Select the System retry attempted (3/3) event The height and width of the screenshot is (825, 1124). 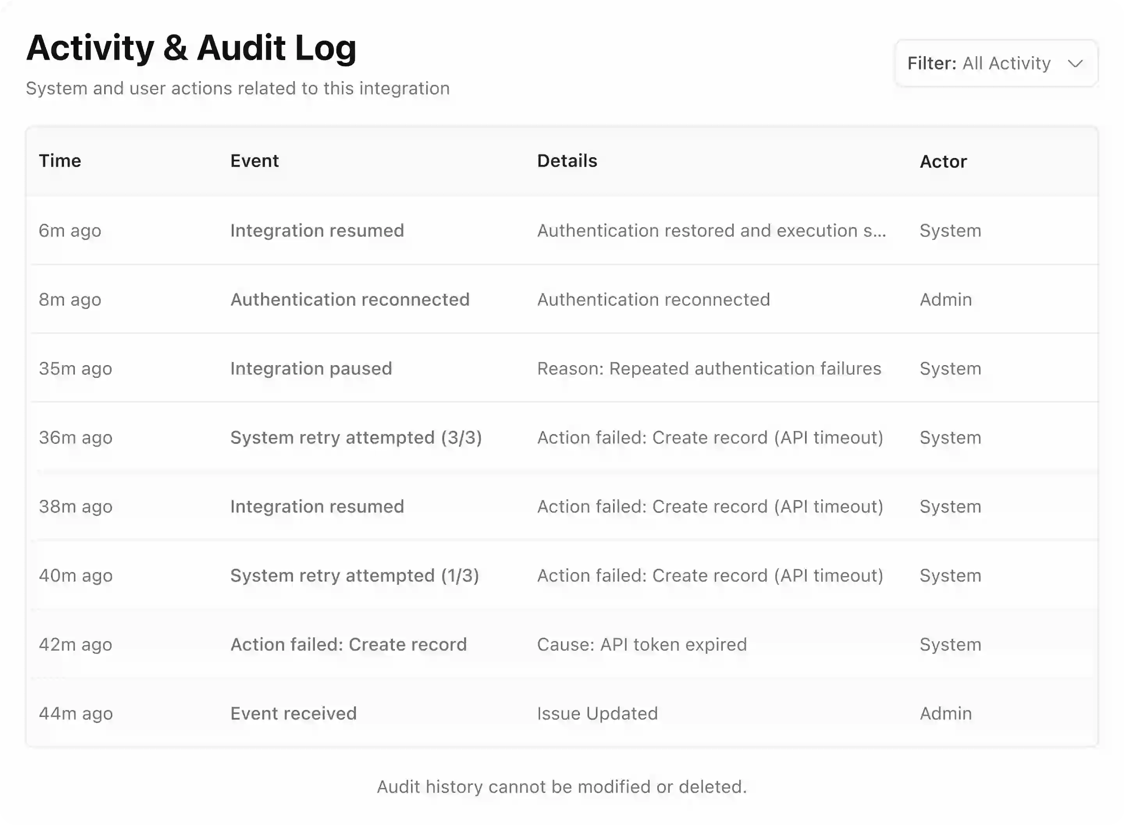[356, 438]
